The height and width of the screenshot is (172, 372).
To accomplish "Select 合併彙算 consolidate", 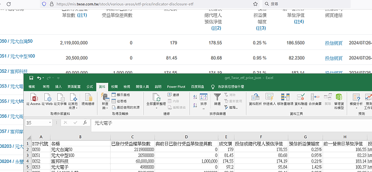I will tap(315, 99).
